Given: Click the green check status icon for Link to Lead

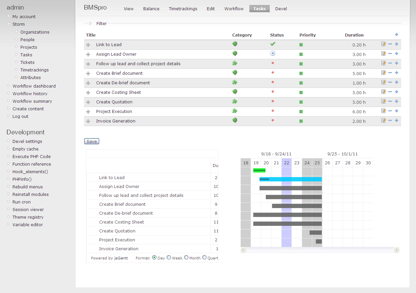Looking at the screenshot, I should pos(273,43).
